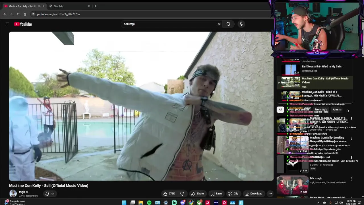Open Chrome from taskbar
364x205 pixels.
click(191, 203)
